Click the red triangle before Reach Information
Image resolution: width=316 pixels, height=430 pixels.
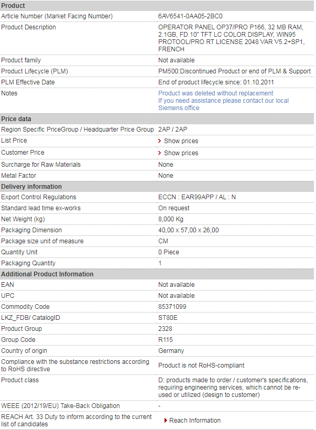coord(166,421)
